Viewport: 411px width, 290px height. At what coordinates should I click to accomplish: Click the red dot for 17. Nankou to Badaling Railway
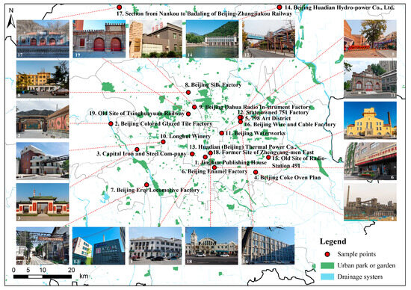coord(120,7)
